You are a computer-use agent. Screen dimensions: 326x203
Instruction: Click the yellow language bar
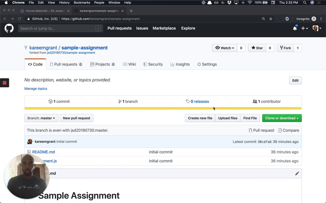coord(163,108)
